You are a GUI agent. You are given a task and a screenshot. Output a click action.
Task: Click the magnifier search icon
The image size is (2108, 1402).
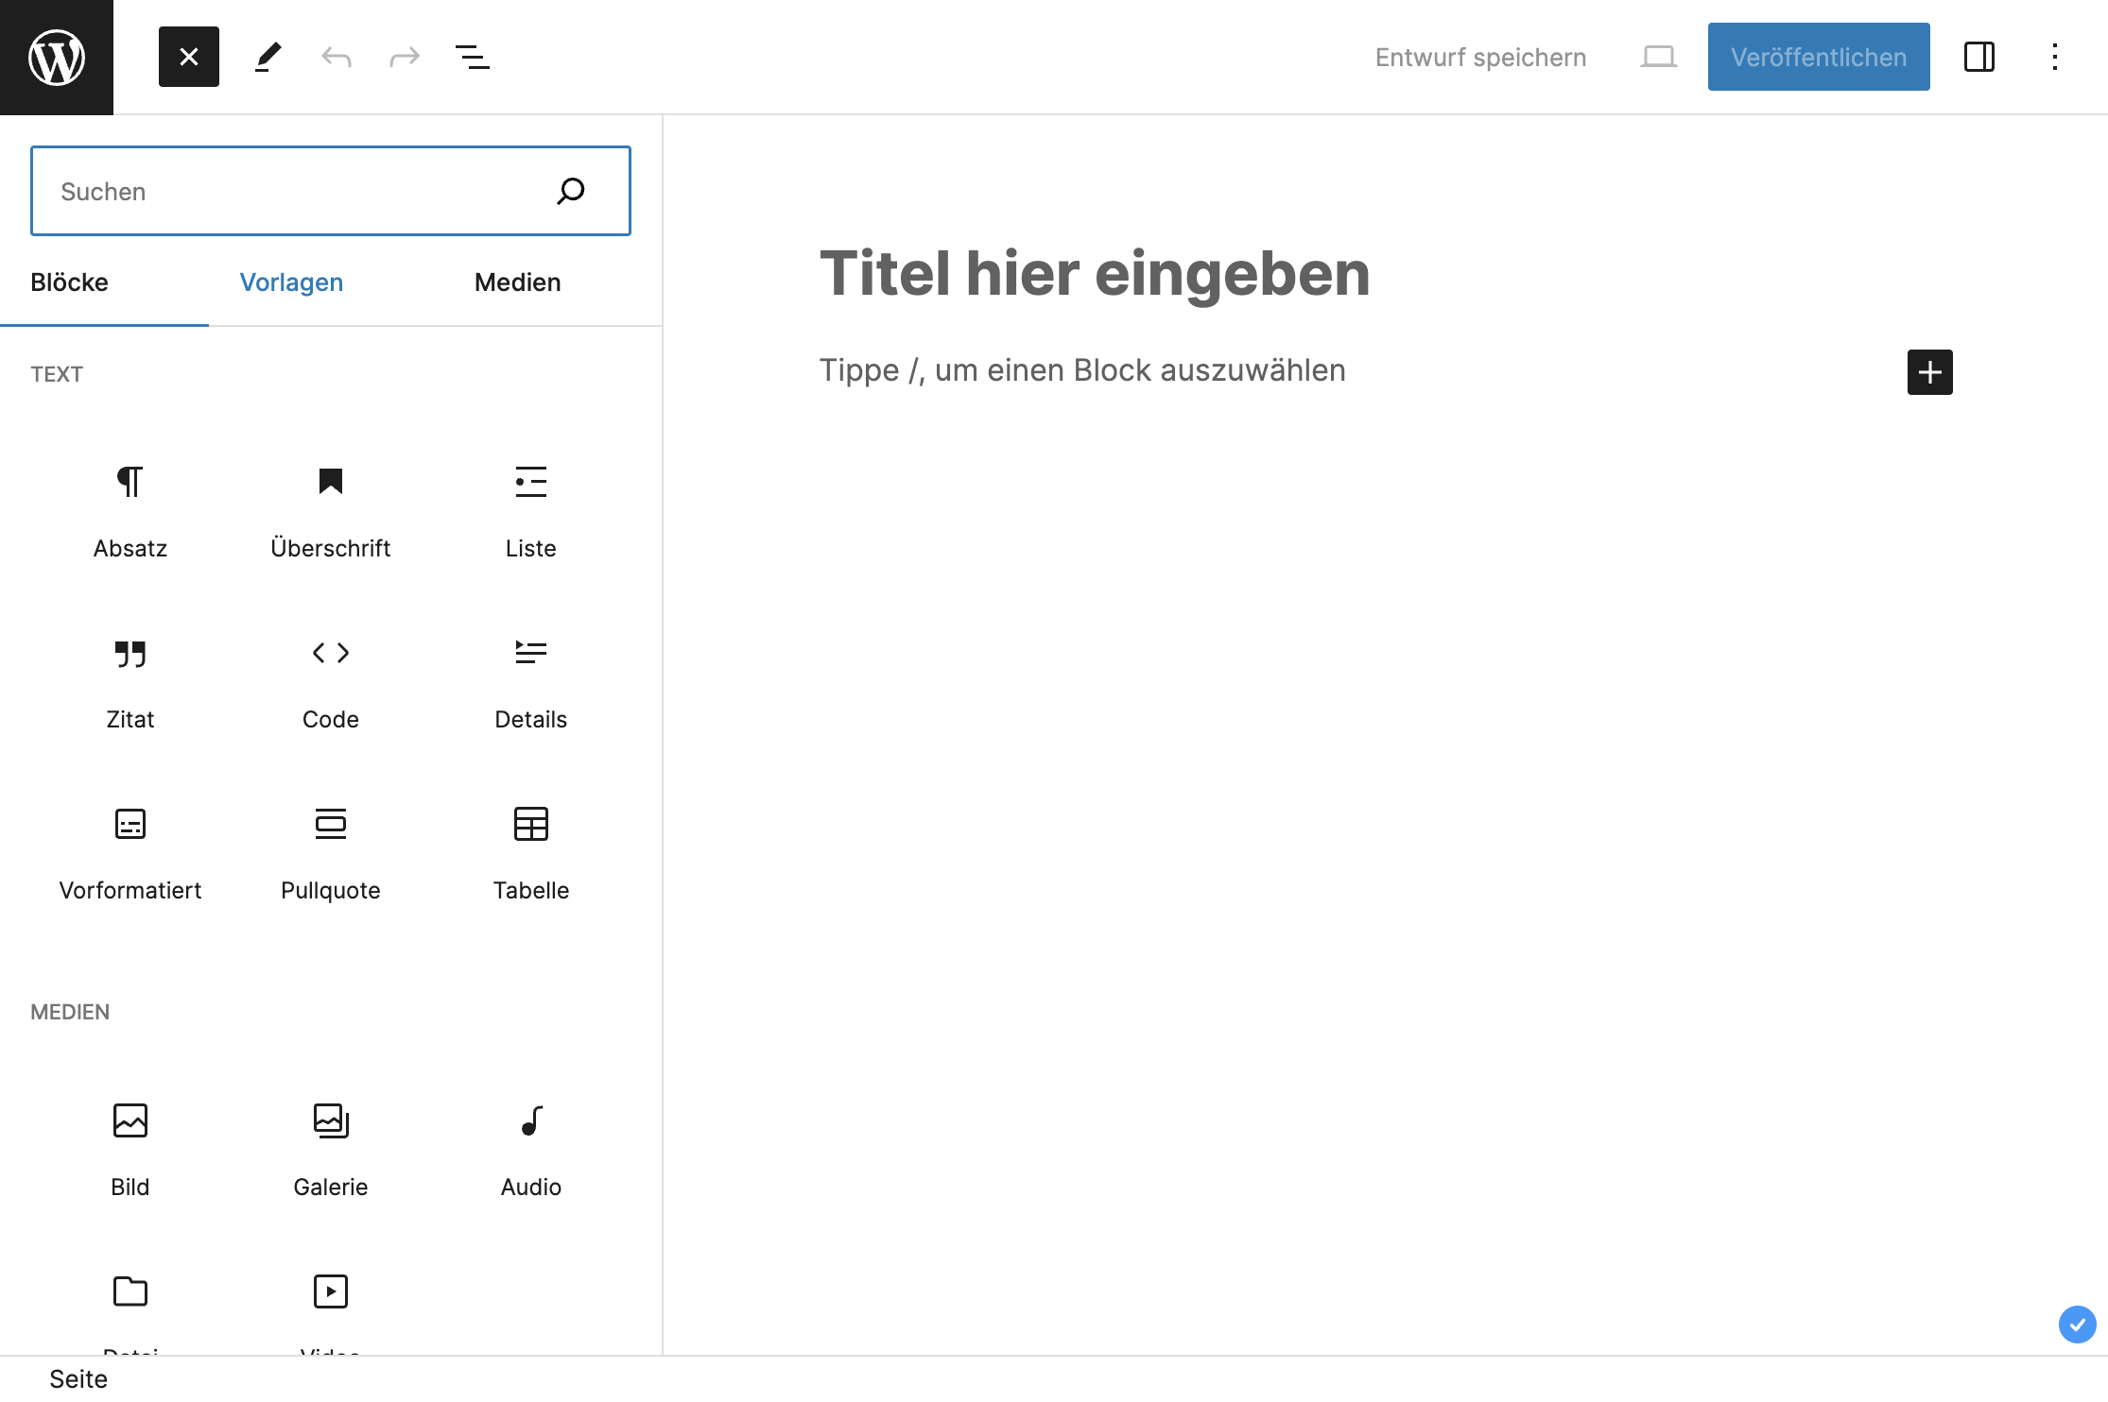pyautogui.click(x=571, y=191)
